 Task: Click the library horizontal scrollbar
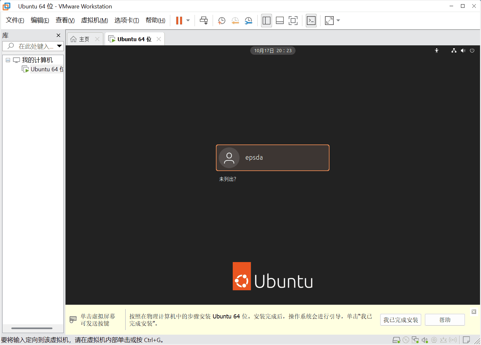click(x=32, y=328)
